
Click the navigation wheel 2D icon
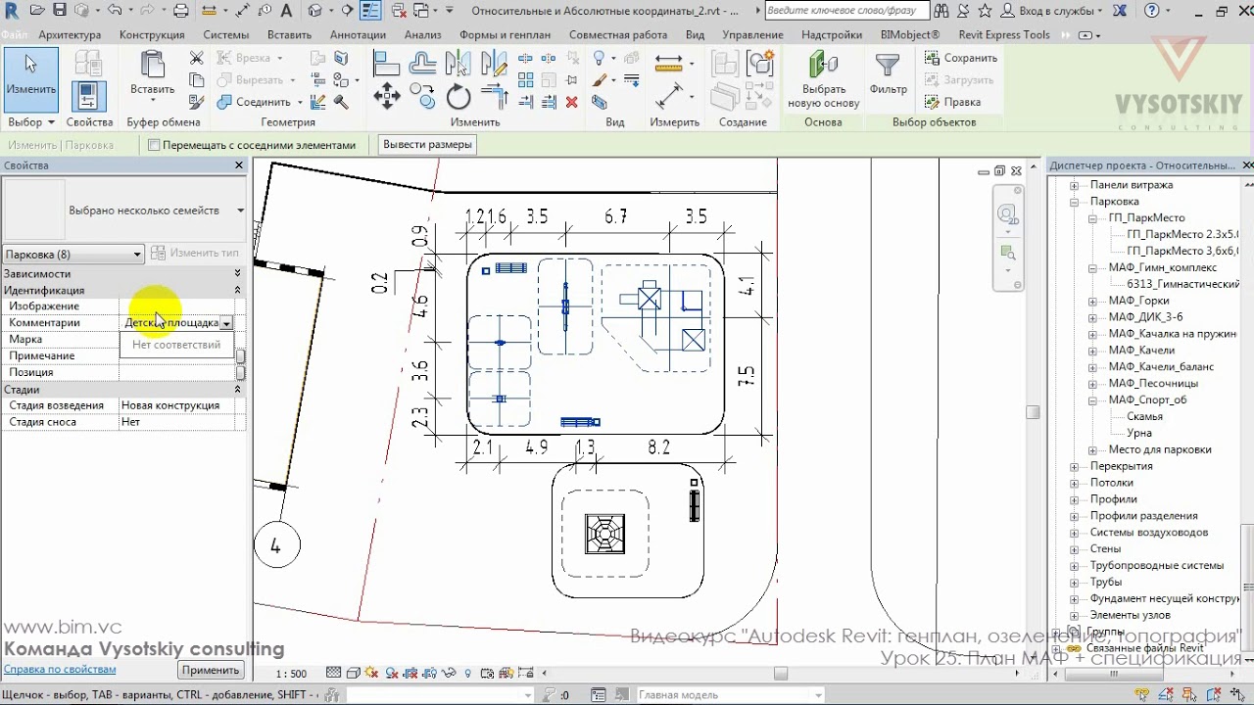click(x=1008, y=215)
